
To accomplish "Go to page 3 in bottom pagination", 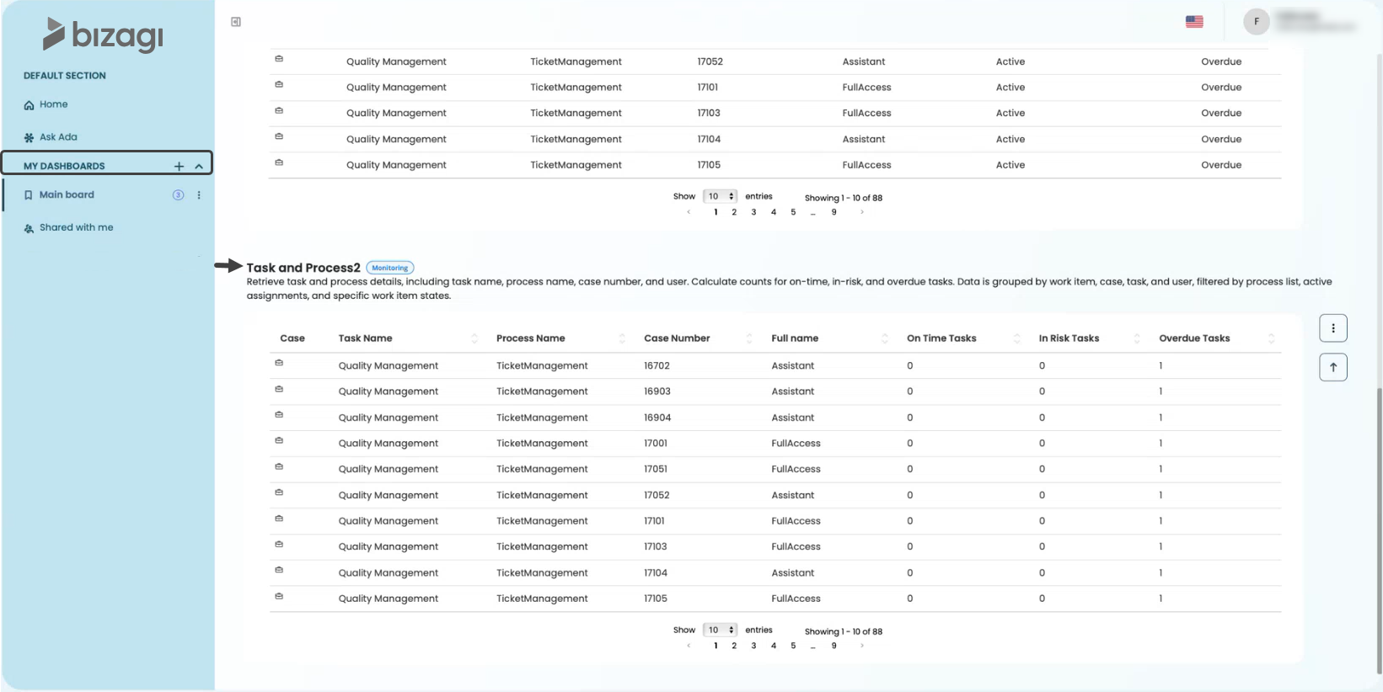I will tap(753, 646).
